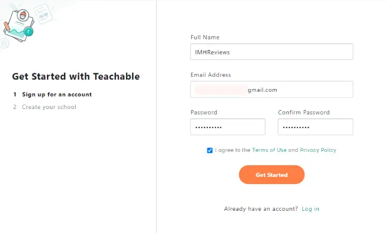This screenshot has width=387, height=233.
Task: Open the Privacy Policy link
Action: click(318, 150)
